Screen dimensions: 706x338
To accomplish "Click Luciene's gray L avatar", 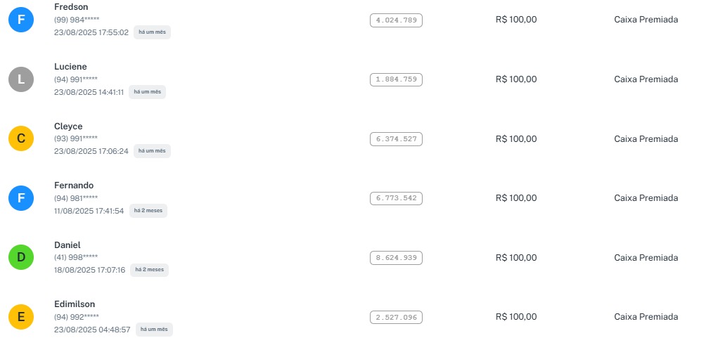I will pos(21,79).
